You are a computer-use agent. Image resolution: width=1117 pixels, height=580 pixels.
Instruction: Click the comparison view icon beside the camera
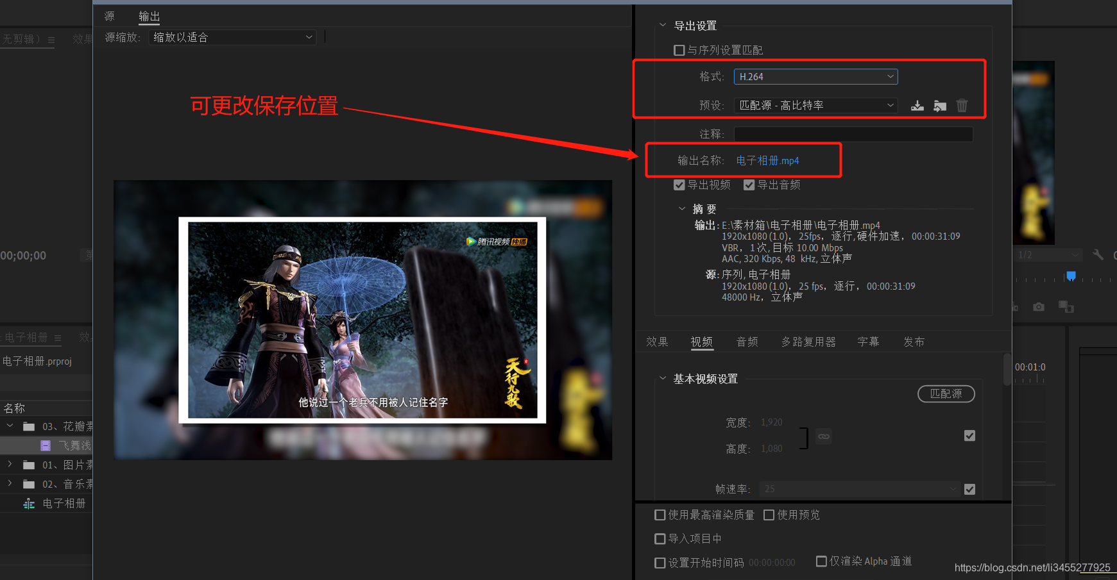(1066, 307)
